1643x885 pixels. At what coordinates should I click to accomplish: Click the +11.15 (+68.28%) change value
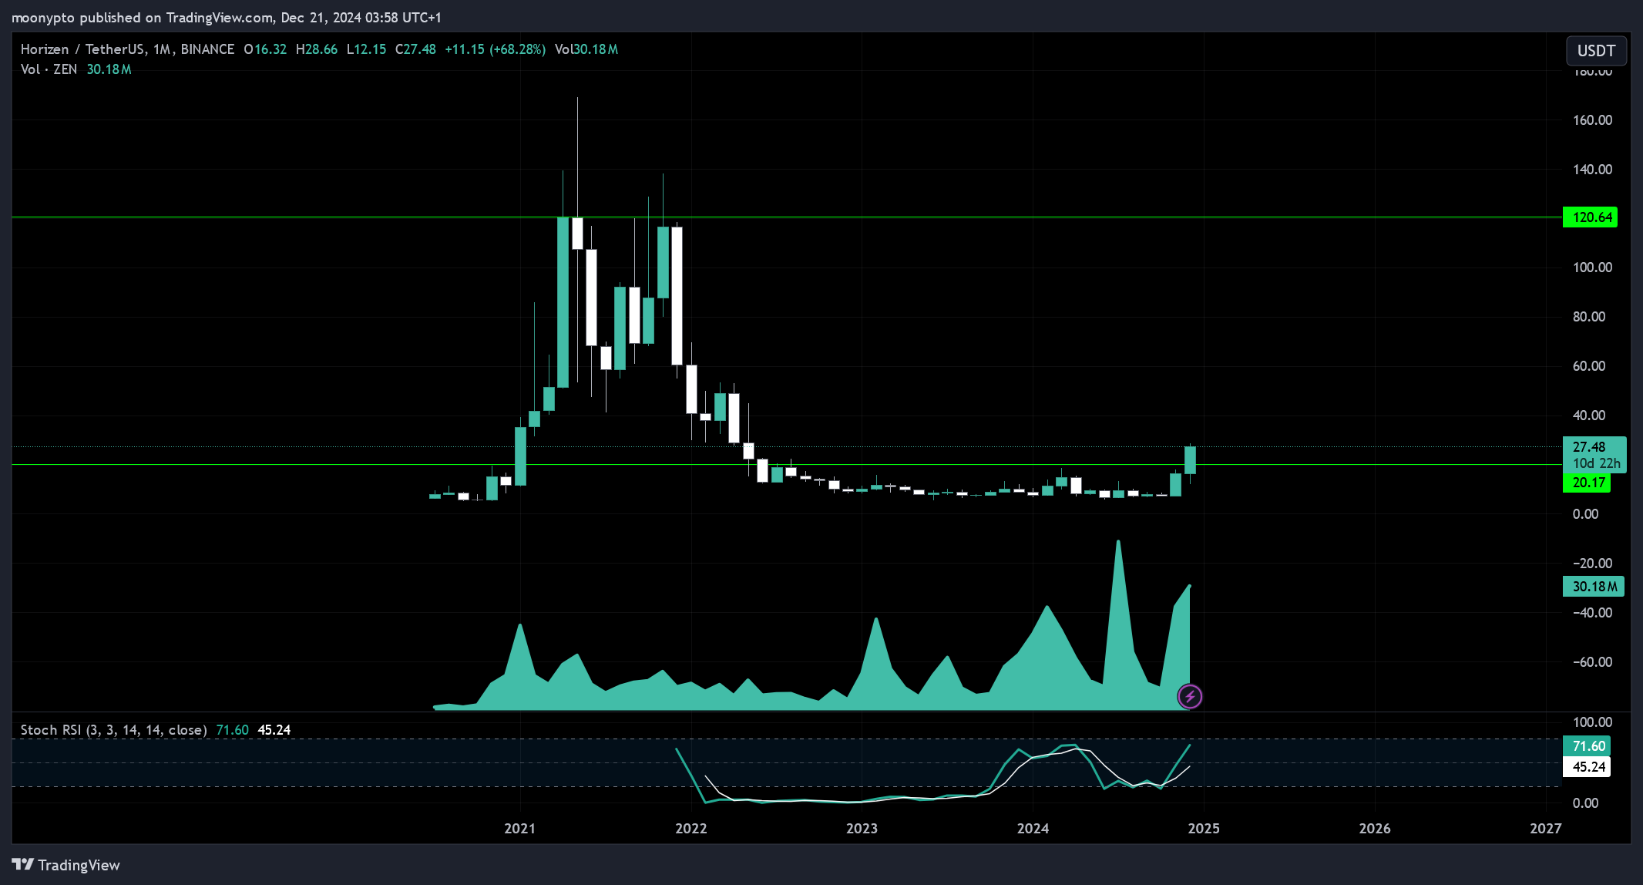pos(496,49)
